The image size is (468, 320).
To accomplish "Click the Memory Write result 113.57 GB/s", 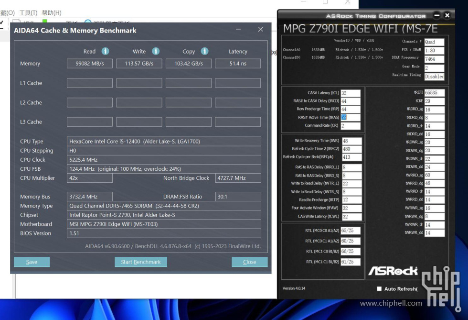I will pos(139,64).
